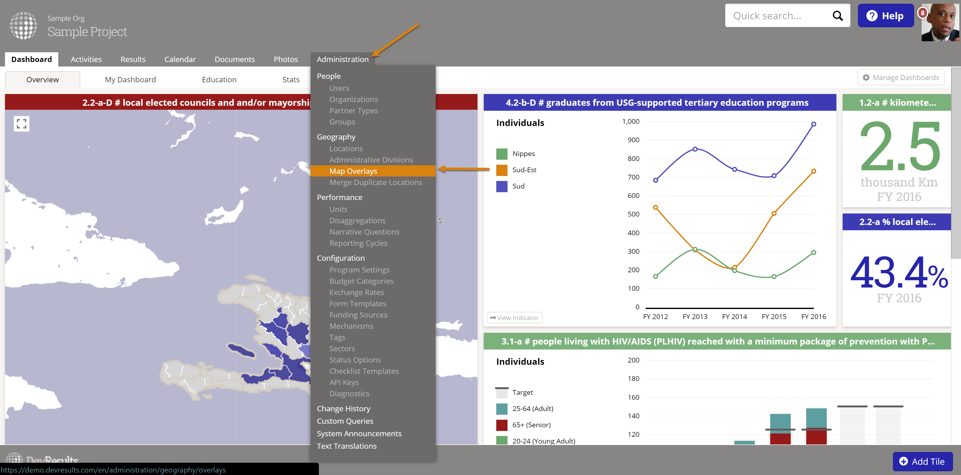Click the 25-64 (Adult) legend color swatch
This screenshot has width=961, height=475.
pyautogui.click(x=502, y=409)
